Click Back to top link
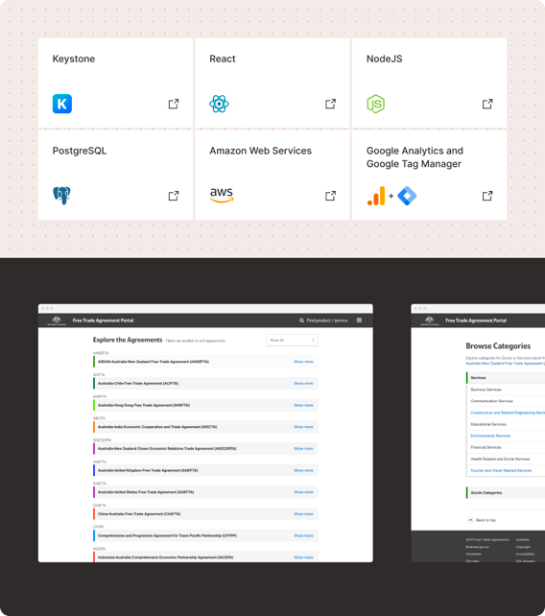Viewport: 545px width, 616px height. click(486, 520)
